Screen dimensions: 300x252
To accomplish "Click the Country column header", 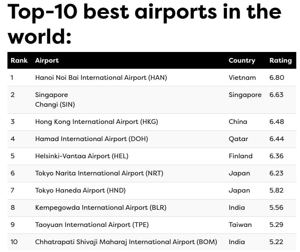I will (x=242, y=60).
